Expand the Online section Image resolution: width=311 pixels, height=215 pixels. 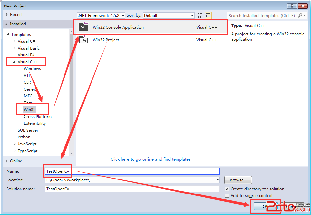pos(7,161)
